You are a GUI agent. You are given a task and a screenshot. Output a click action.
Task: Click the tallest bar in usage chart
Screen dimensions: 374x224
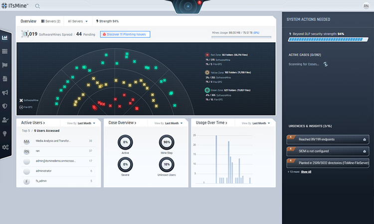[x=216, y=159]
